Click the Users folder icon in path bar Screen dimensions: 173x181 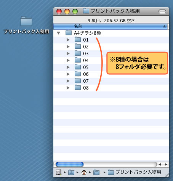click(71, 172)
